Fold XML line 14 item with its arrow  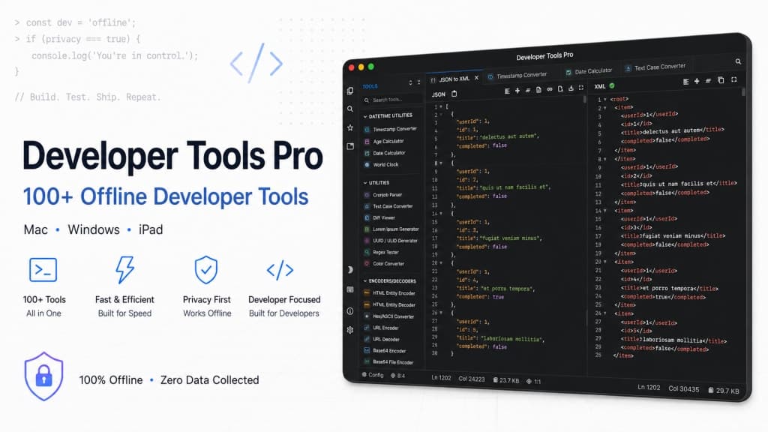(x=605, y=211)
